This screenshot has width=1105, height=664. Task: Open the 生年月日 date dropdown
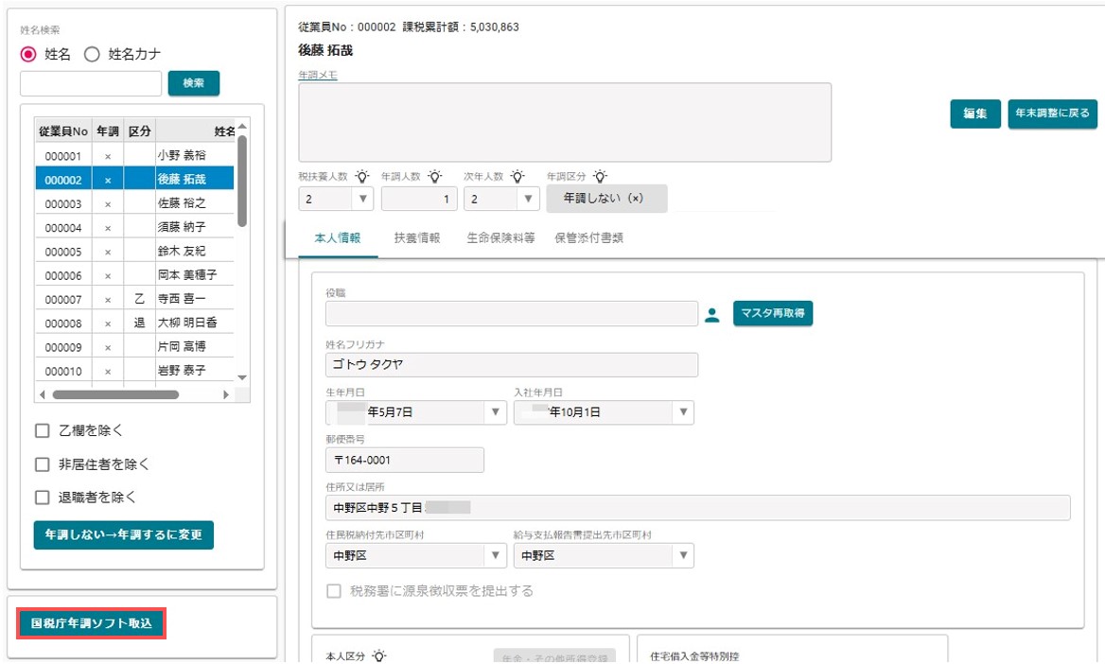point(495,412)
